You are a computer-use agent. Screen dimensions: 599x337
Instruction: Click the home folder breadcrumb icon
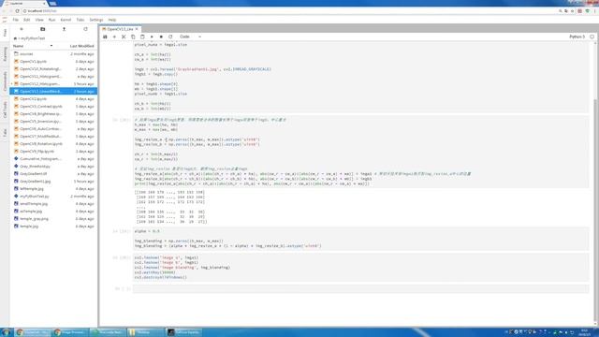coord(15,38)
